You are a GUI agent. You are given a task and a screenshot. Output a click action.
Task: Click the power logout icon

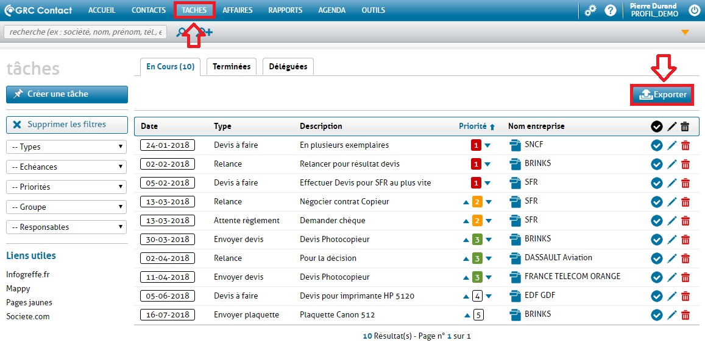[x=693, y=10]
